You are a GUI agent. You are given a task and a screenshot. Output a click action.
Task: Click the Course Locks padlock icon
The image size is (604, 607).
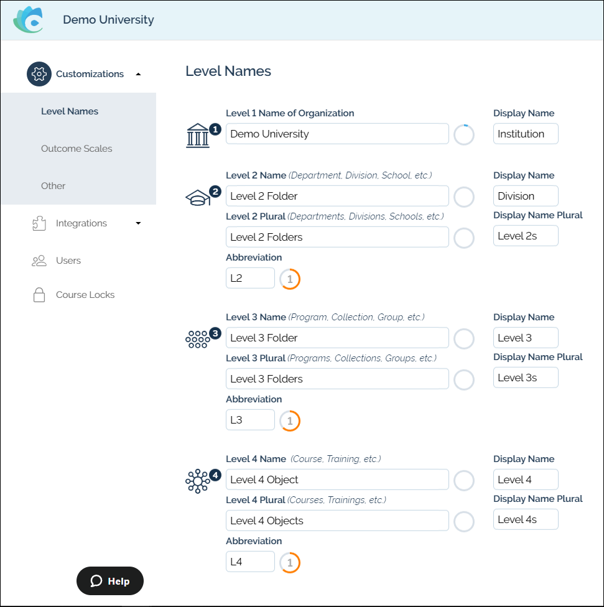pos(39,295)
